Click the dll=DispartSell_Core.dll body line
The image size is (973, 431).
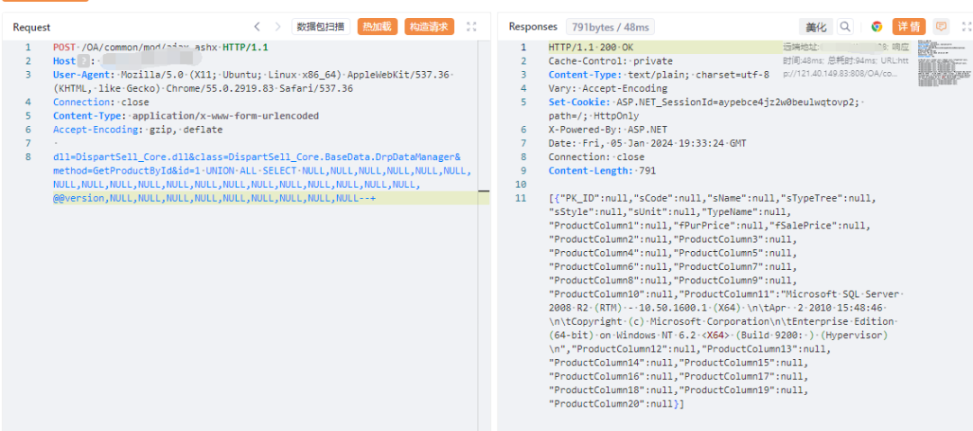(x=257, y=157)
